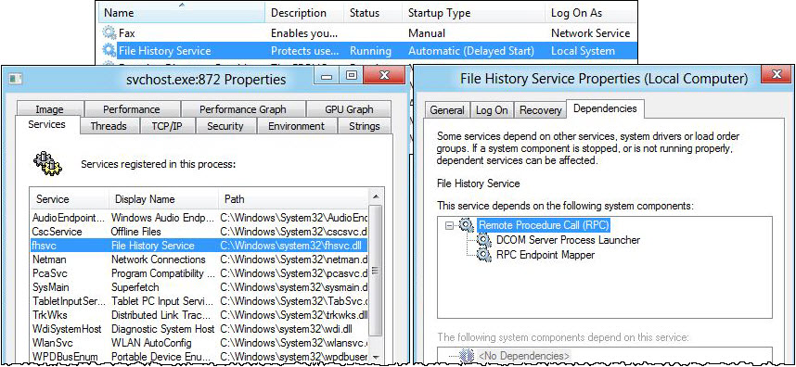Select the Netman Network Connections row
Viewport: 796px width, 367px height.
199,259
